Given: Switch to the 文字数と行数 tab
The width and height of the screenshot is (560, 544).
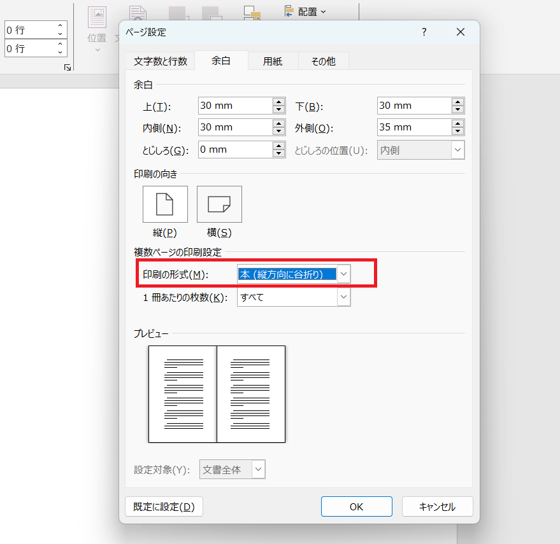Looking at the screenshot, I should pos(161,61).
